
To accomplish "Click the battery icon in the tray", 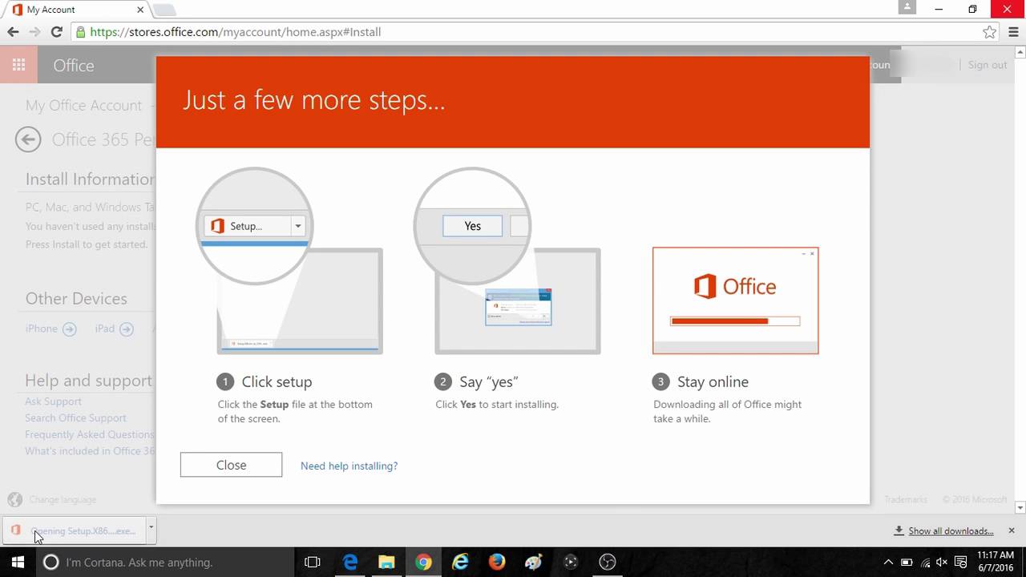I will coord(907,562).
